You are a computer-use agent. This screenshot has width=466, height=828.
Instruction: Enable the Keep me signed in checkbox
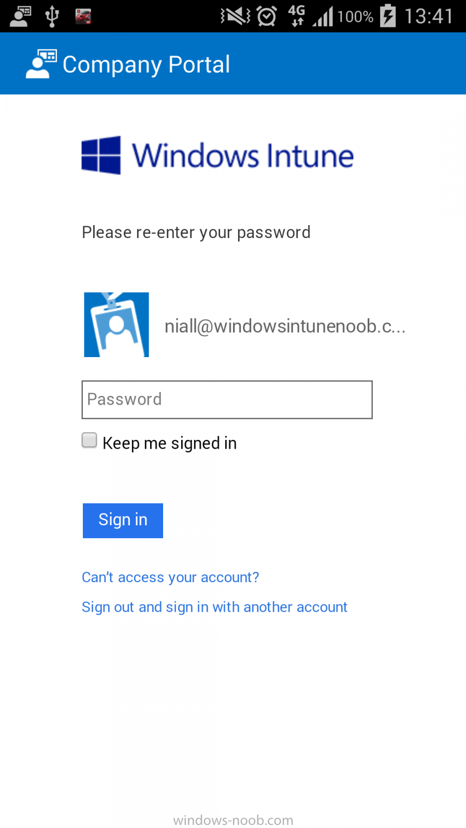pyautogui.click(x=90, y=440)
